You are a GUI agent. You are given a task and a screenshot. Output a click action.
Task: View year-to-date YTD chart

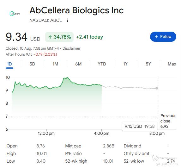pos(102,64)
